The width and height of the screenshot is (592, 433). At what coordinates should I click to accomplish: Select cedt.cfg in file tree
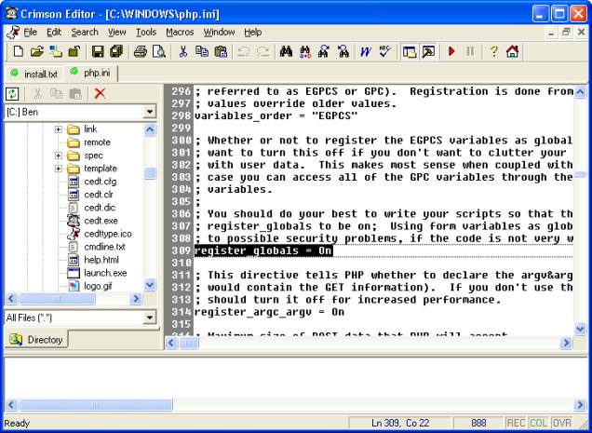tap(100, 182)
